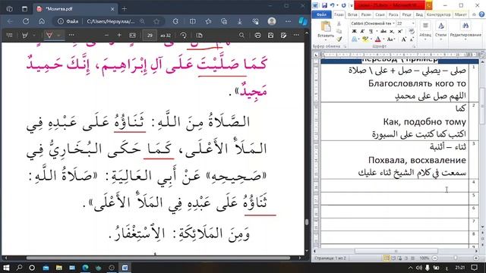Open change case Aa dropdown

point(391,39)
